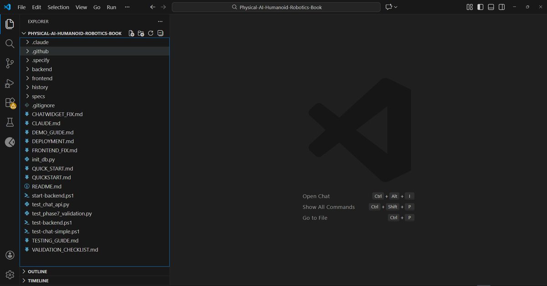Image resolution: width=547 pixels, height=286 pixels.
Task: Open start-backend.ps1 script
Action: pos(94,195)
